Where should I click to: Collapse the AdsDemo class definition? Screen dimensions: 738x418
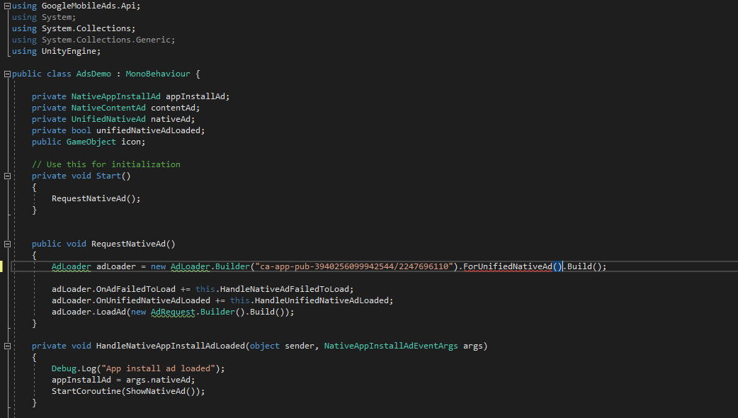[x=7, y=74]
